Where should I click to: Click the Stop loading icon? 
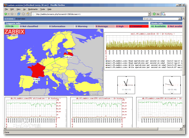pos(23,14)
